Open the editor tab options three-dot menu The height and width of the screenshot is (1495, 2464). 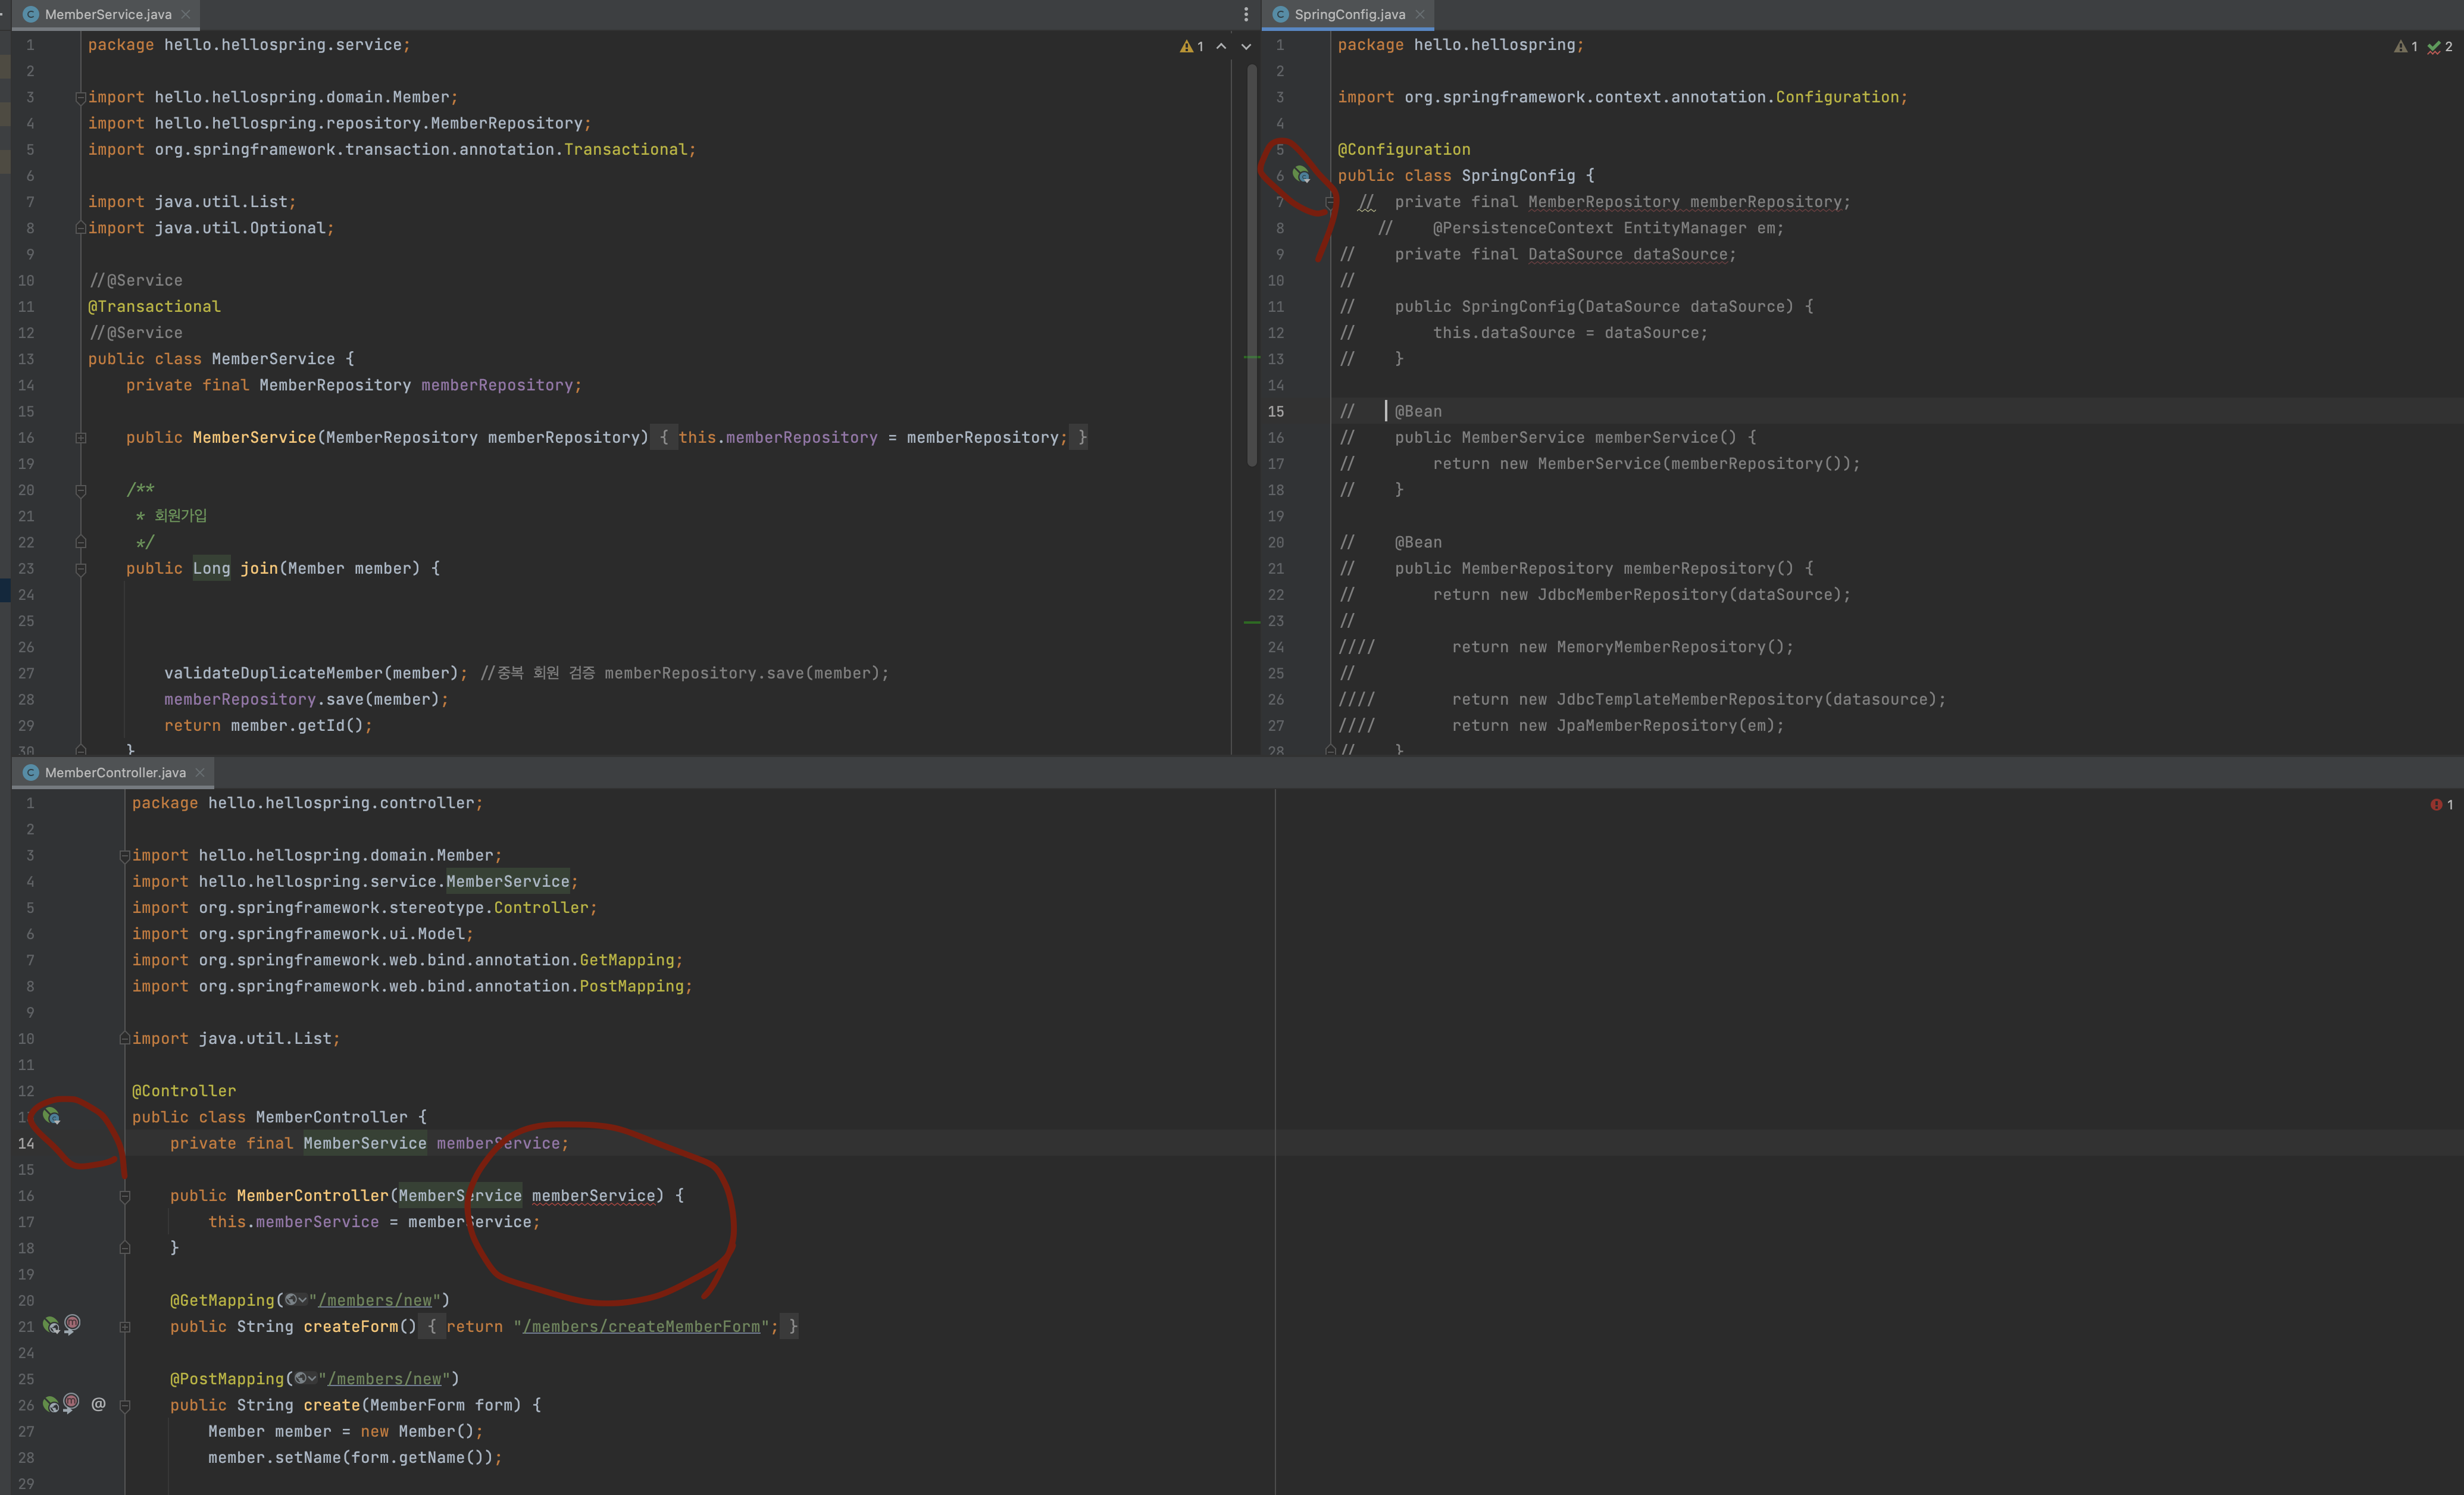click(1245, 14)
